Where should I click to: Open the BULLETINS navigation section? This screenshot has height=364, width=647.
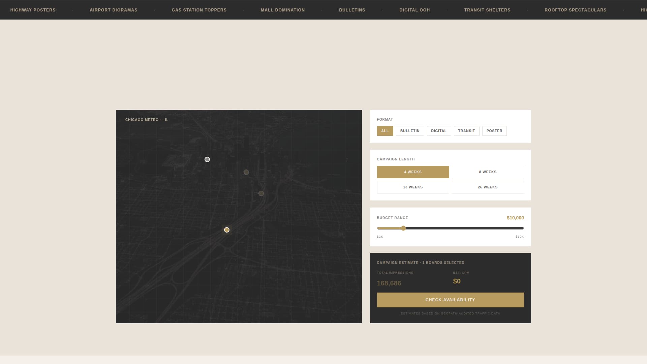[352, 10]
